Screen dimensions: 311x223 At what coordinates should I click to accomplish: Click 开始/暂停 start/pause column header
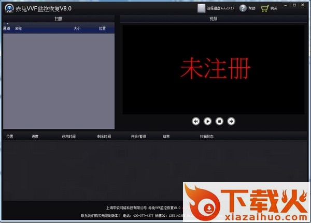click(138, 137)
